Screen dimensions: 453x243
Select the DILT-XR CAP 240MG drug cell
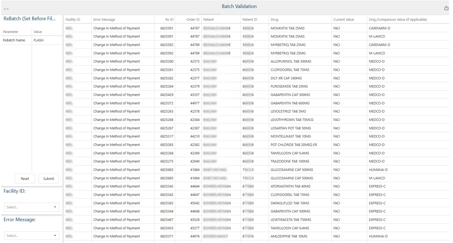286,78
